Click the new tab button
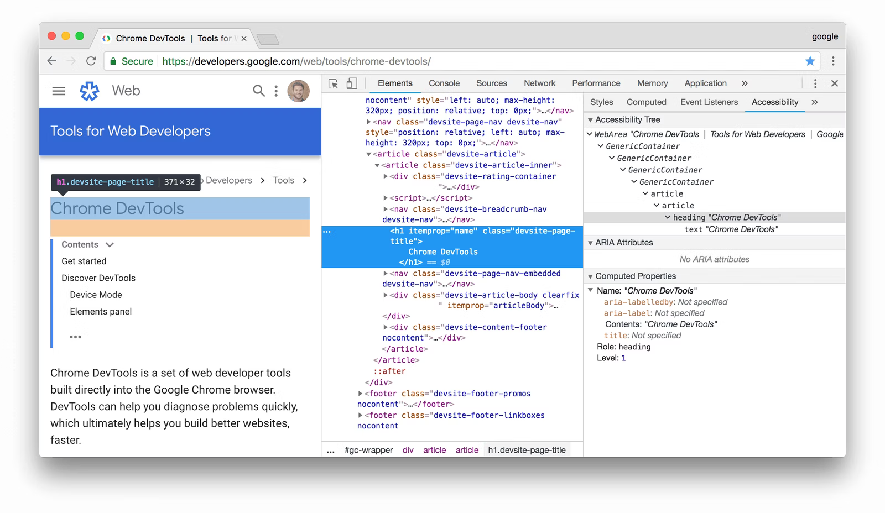This screenshot has width=885, height=513. coord(268,39)
